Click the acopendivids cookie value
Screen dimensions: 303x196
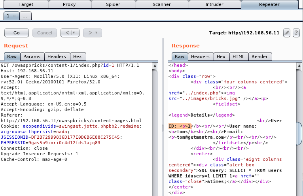coord(99,126)
